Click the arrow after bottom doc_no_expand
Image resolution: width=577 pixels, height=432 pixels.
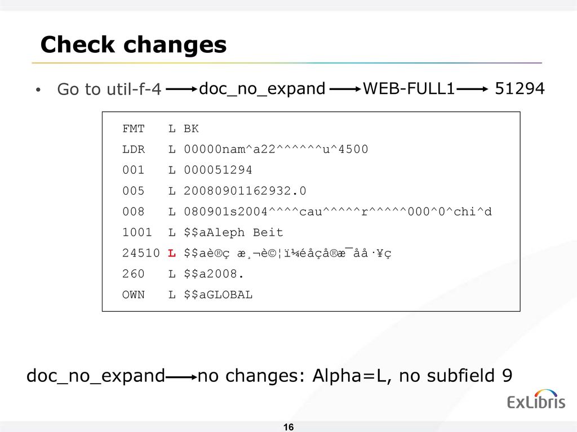click(x=181, y=377)
